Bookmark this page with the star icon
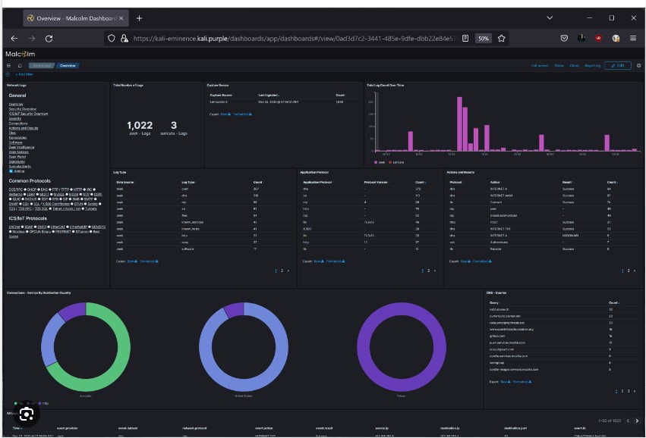This screenshot has height=438, width=646. pyautogui.click(x=502, y=38)
